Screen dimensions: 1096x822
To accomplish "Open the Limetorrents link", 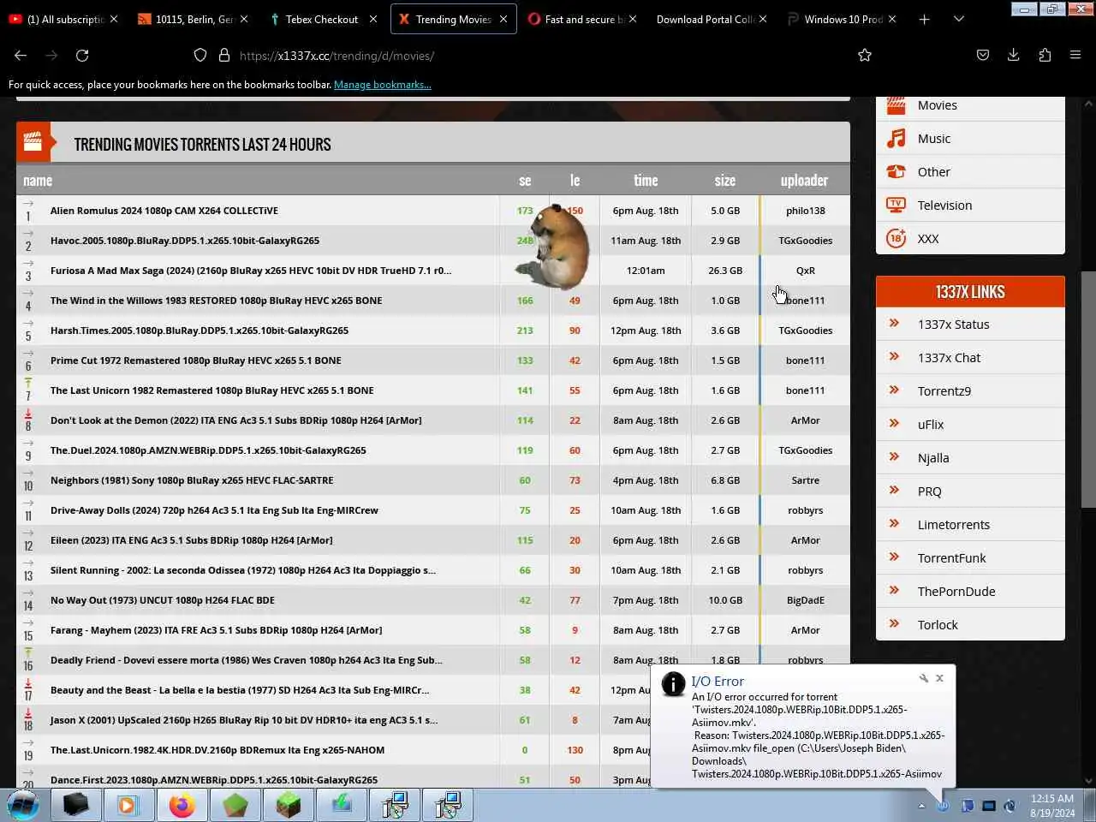I will click(x=953, y=525).
